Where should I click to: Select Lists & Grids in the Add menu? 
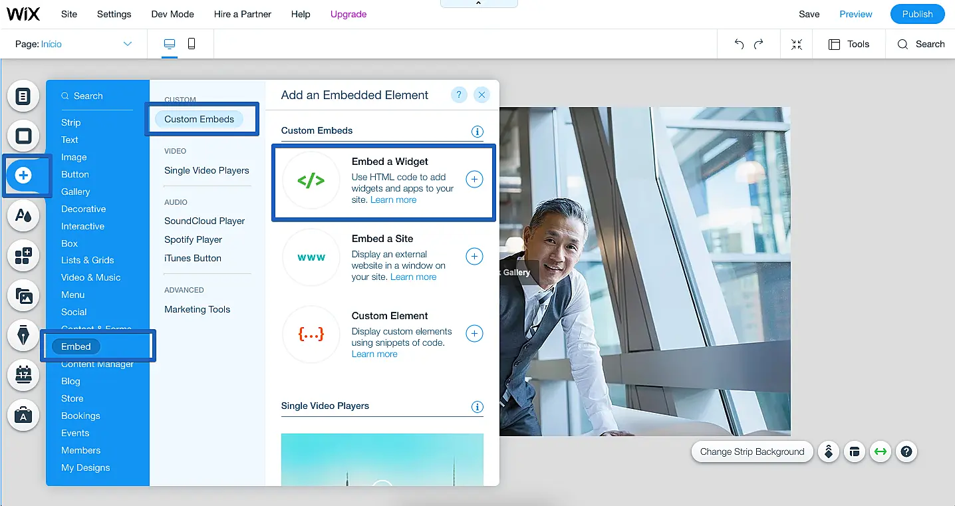click(x=88, y=260)
